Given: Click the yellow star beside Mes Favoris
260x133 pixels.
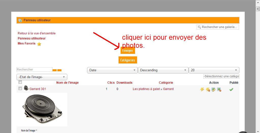Looking at the screenshot, I should [x=39, y=44].
